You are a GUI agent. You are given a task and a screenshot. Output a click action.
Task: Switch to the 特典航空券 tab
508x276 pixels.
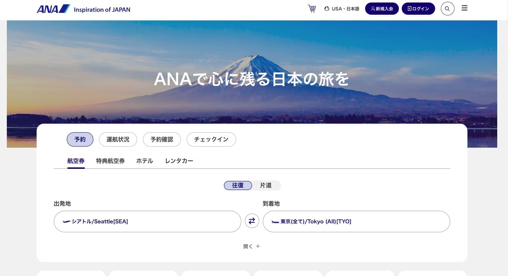[x=111, y=161]
